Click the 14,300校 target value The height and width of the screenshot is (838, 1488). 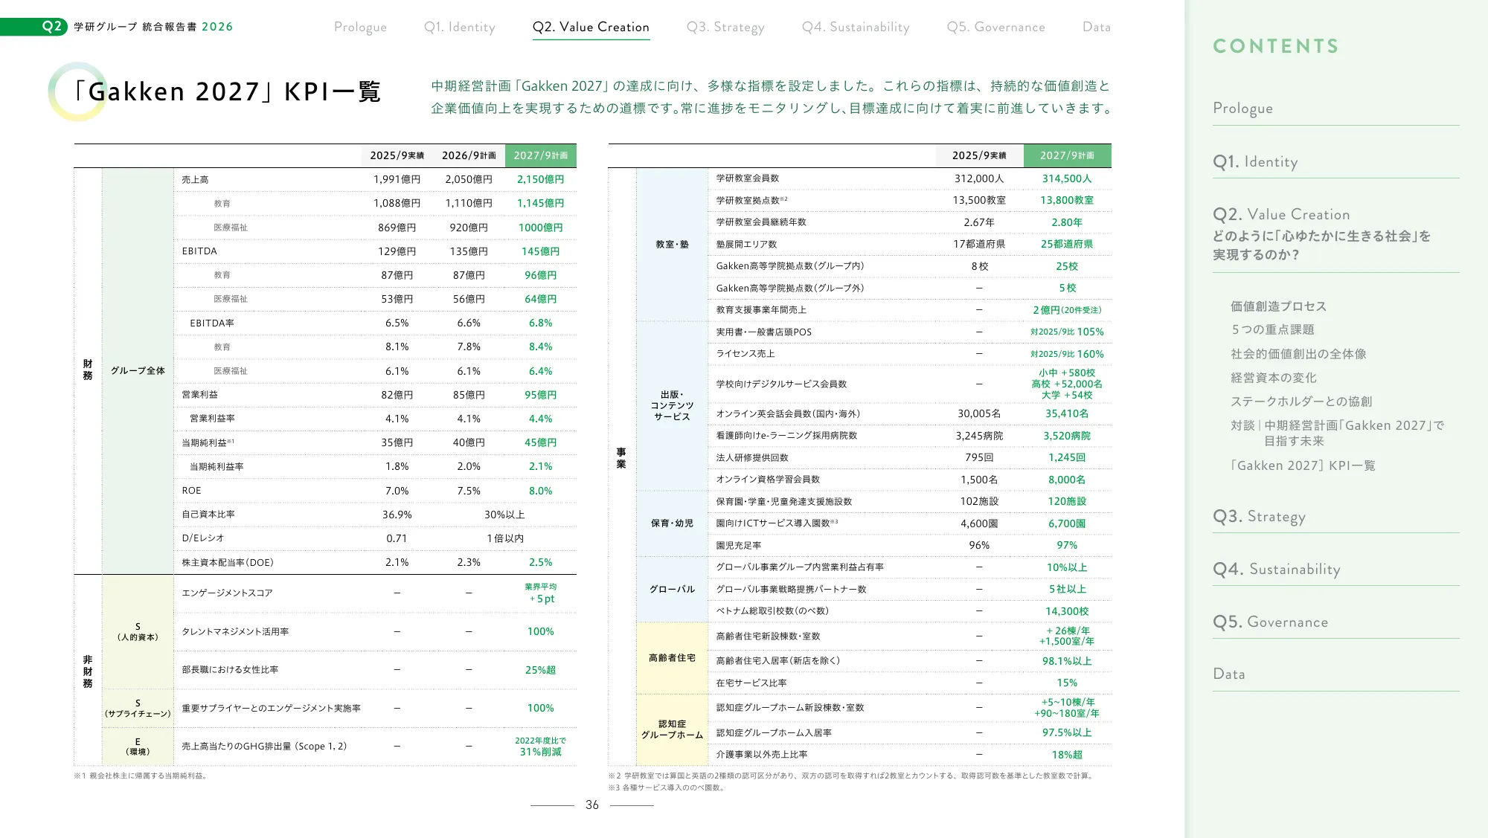point(1067,611)
